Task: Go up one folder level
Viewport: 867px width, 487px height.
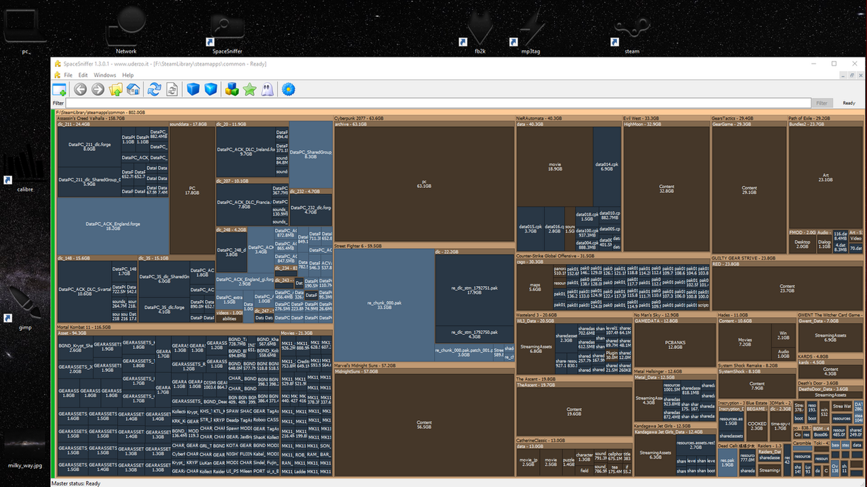Action: point(116,89)
